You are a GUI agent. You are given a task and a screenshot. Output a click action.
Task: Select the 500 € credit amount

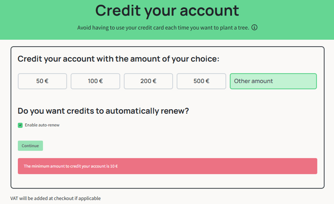[201, 81]
